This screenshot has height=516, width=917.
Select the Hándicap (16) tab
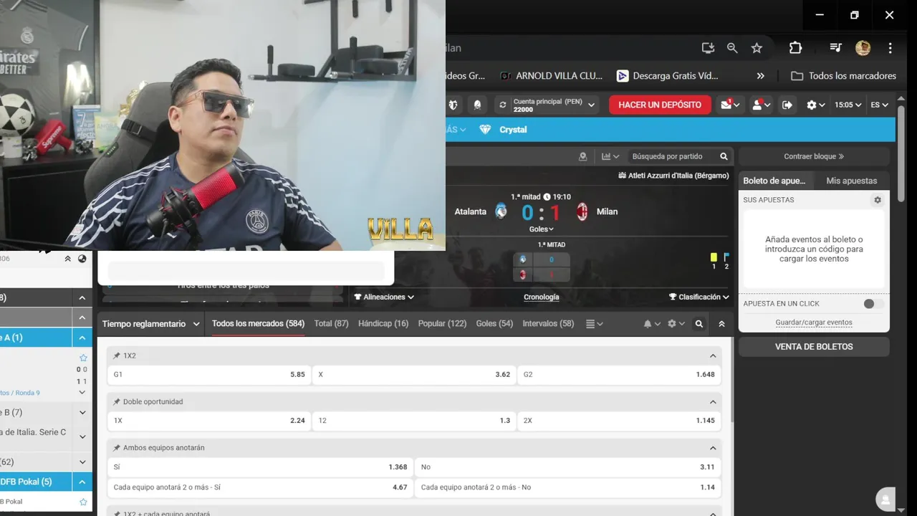click(383, 324)
